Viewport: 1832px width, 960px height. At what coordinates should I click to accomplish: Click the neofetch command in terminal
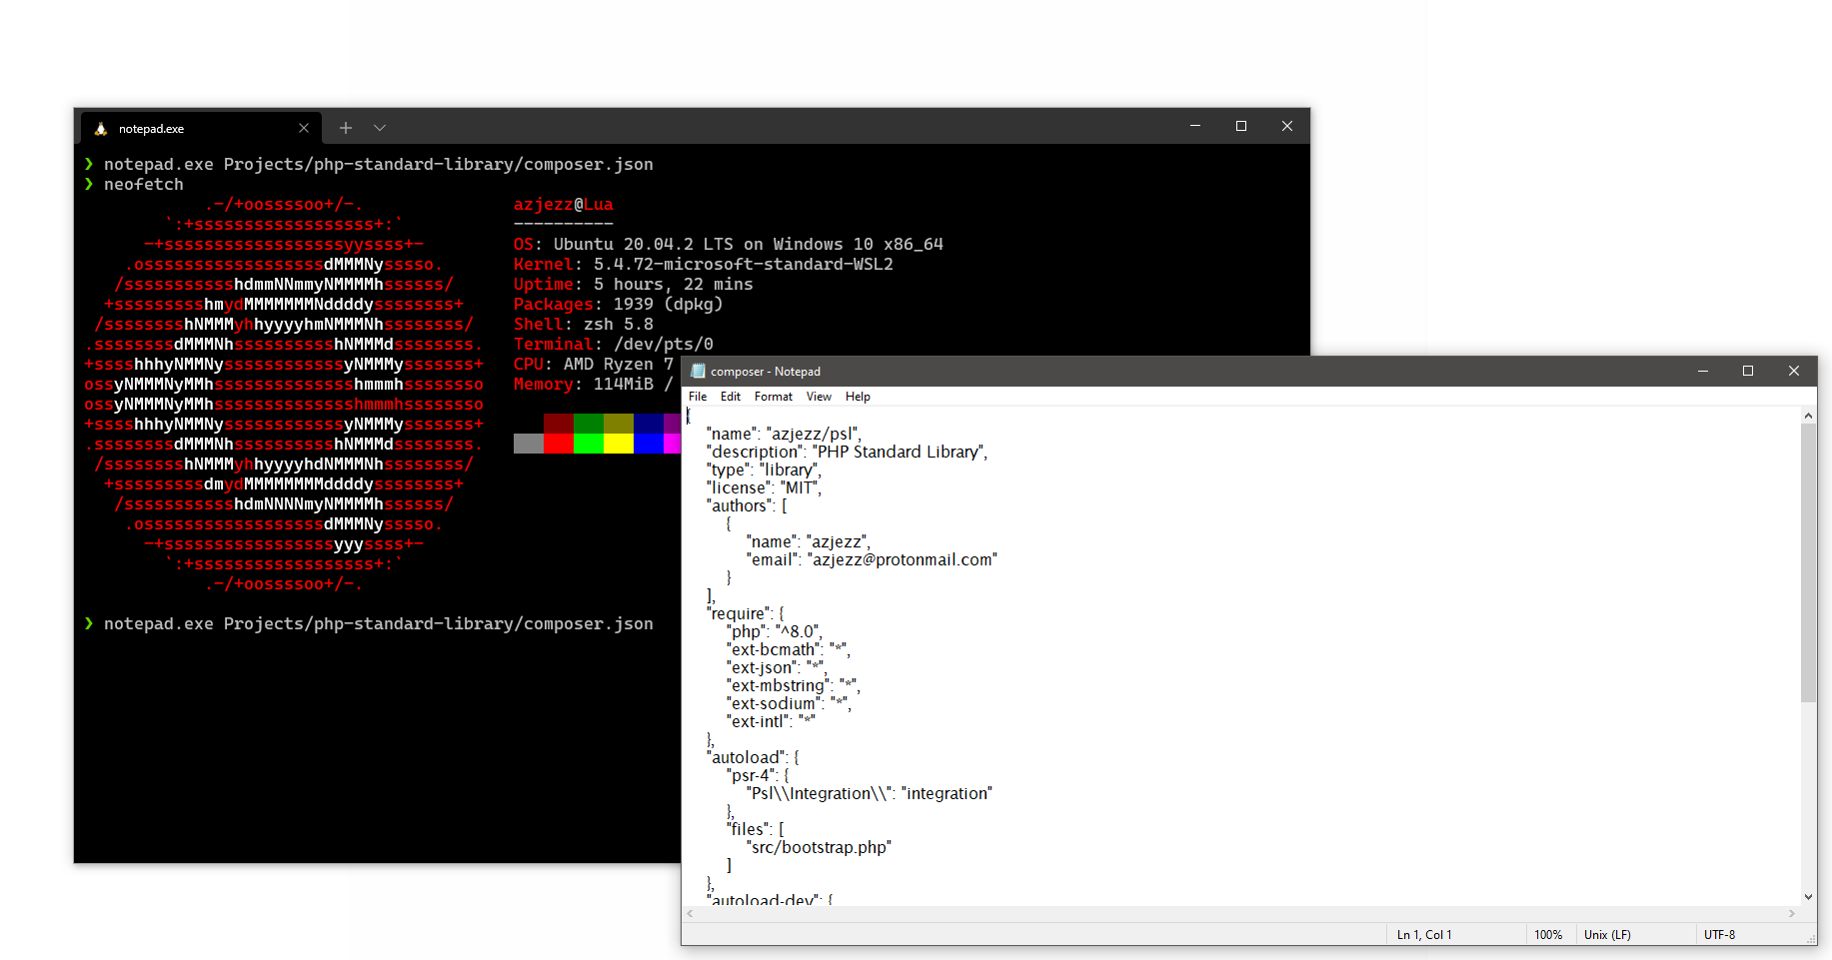(x=144, y=184)
